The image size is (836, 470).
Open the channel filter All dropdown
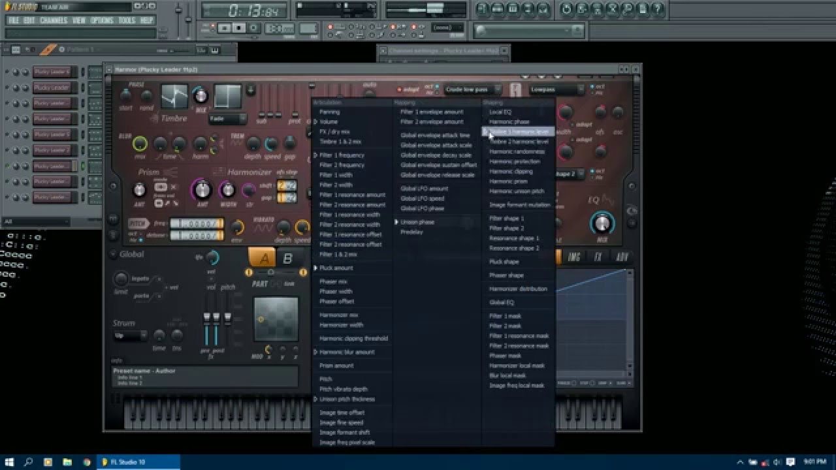[35, 221]
